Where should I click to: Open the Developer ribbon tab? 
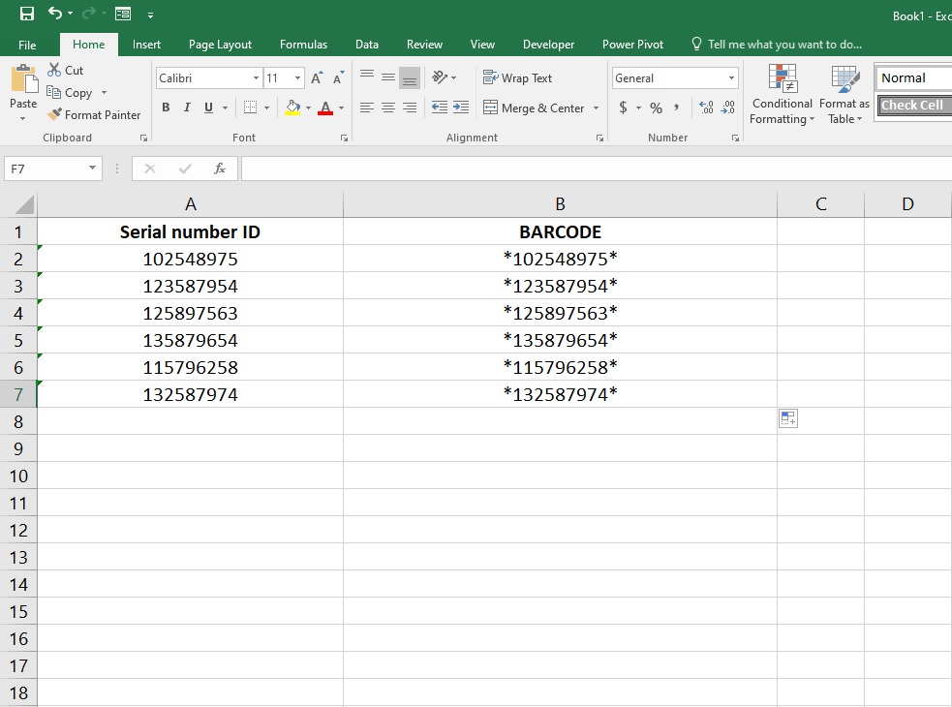(548, 44)
